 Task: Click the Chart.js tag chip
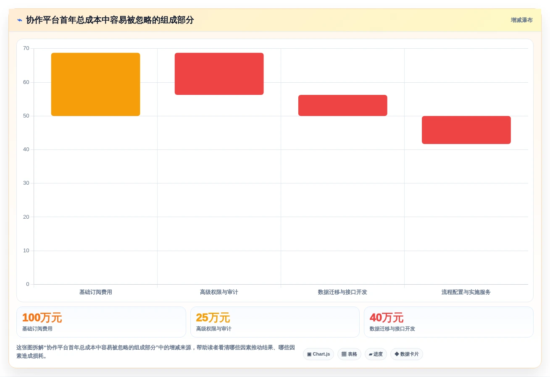(318, 354)
